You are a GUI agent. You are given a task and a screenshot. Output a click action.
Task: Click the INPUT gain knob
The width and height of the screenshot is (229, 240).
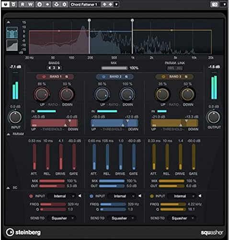pos(15,117)
